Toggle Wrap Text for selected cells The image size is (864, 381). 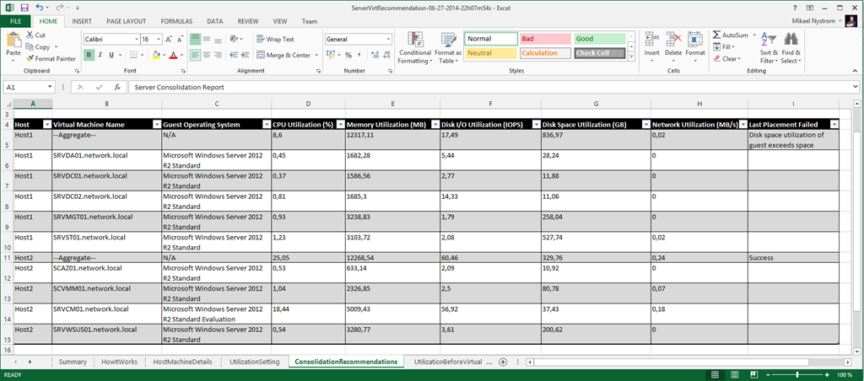(x=275, y=39)
